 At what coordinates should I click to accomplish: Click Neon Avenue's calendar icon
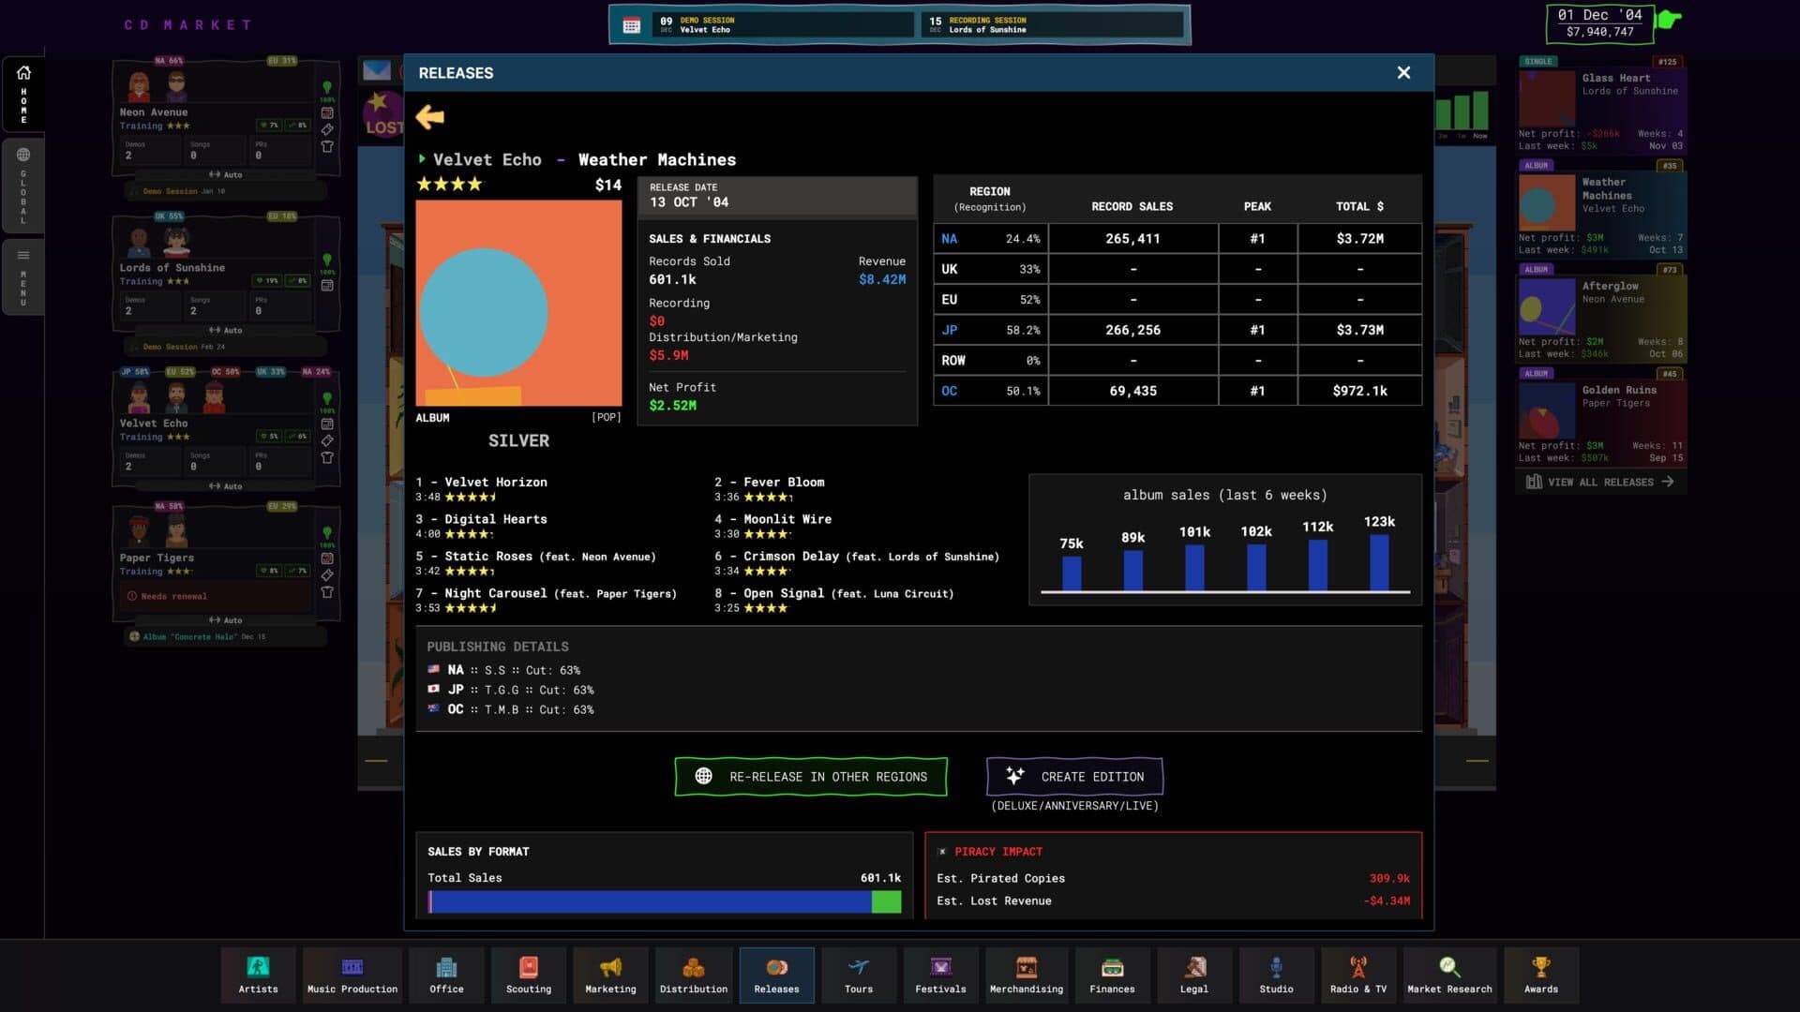tap(327, 112)
